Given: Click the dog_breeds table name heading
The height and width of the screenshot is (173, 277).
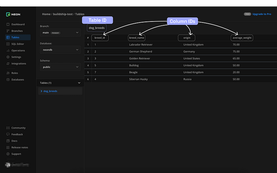Looking at the screenshot, I should pos(97,28).
